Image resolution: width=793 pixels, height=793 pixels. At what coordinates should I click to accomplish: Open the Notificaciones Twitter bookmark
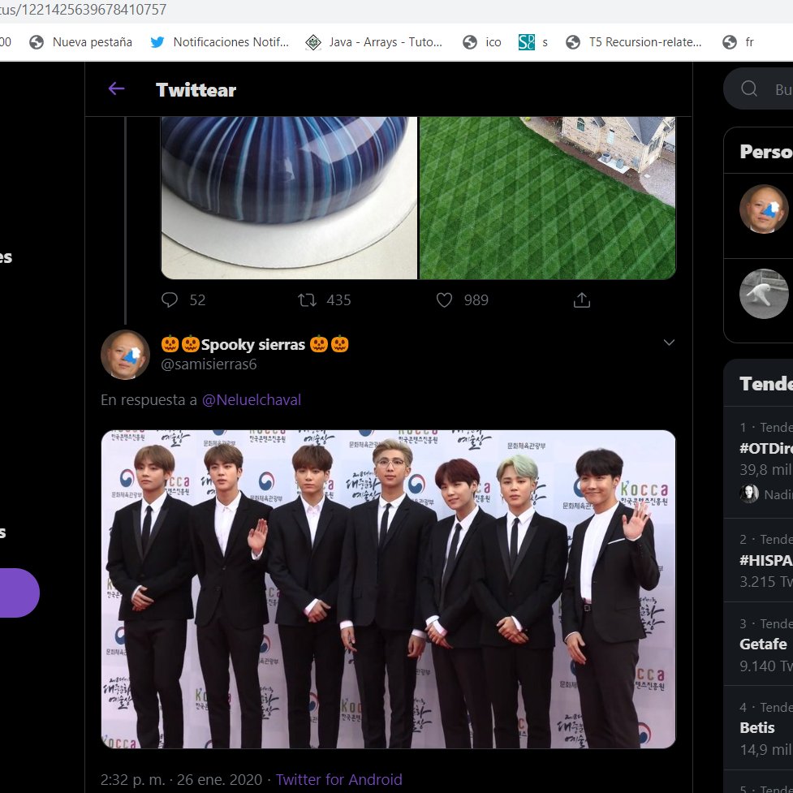[x=219, y=42]
